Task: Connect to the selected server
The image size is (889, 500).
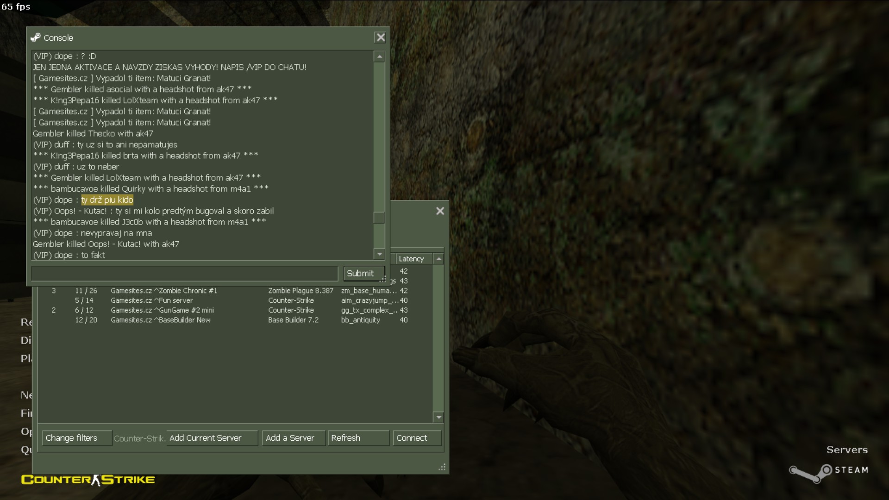Action: point(417,438)
